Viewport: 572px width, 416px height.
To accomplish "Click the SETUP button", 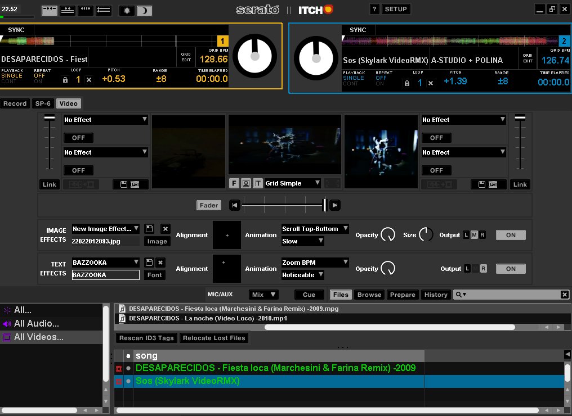I will pos(396,9).
